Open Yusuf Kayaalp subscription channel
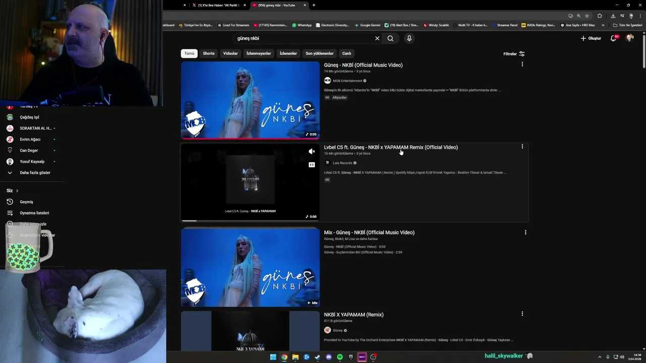646x363 pixels. click(32, 161)
